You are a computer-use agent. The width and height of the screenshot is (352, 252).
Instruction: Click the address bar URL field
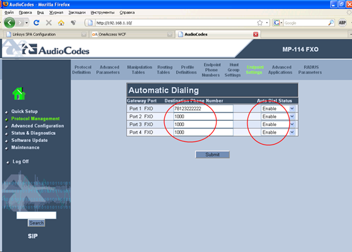point(175,23)
